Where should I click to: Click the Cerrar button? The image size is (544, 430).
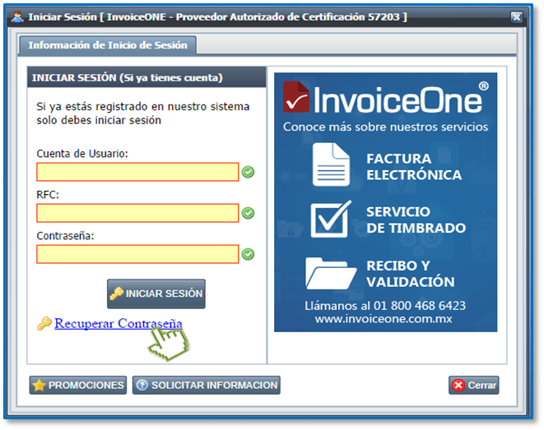[x=473, y=385]
